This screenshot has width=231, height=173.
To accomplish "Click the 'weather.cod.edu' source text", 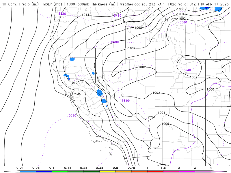I will click(x=134, y=4).
